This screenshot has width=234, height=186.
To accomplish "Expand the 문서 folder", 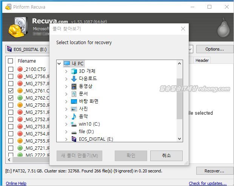I will 66,94.
